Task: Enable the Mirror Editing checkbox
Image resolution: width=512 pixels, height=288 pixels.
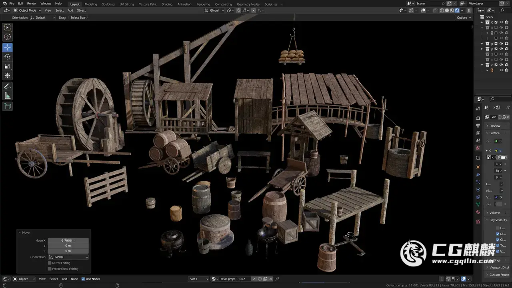Action: pos(50,263)
